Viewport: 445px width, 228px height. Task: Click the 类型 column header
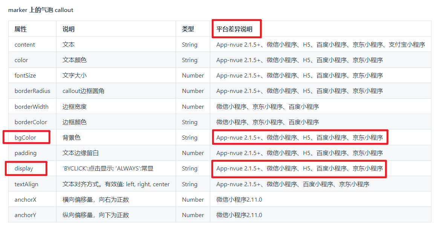click(188, 29)
